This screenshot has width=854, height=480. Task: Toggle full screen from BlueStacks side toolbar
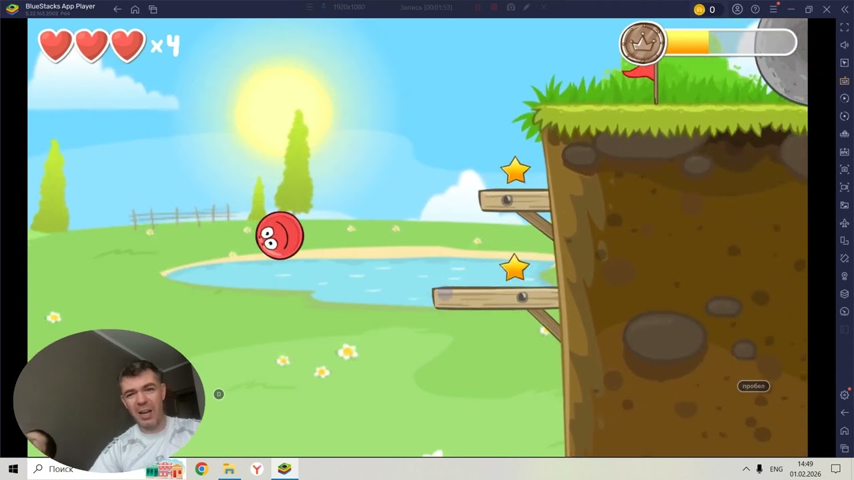tap(844, 27)
